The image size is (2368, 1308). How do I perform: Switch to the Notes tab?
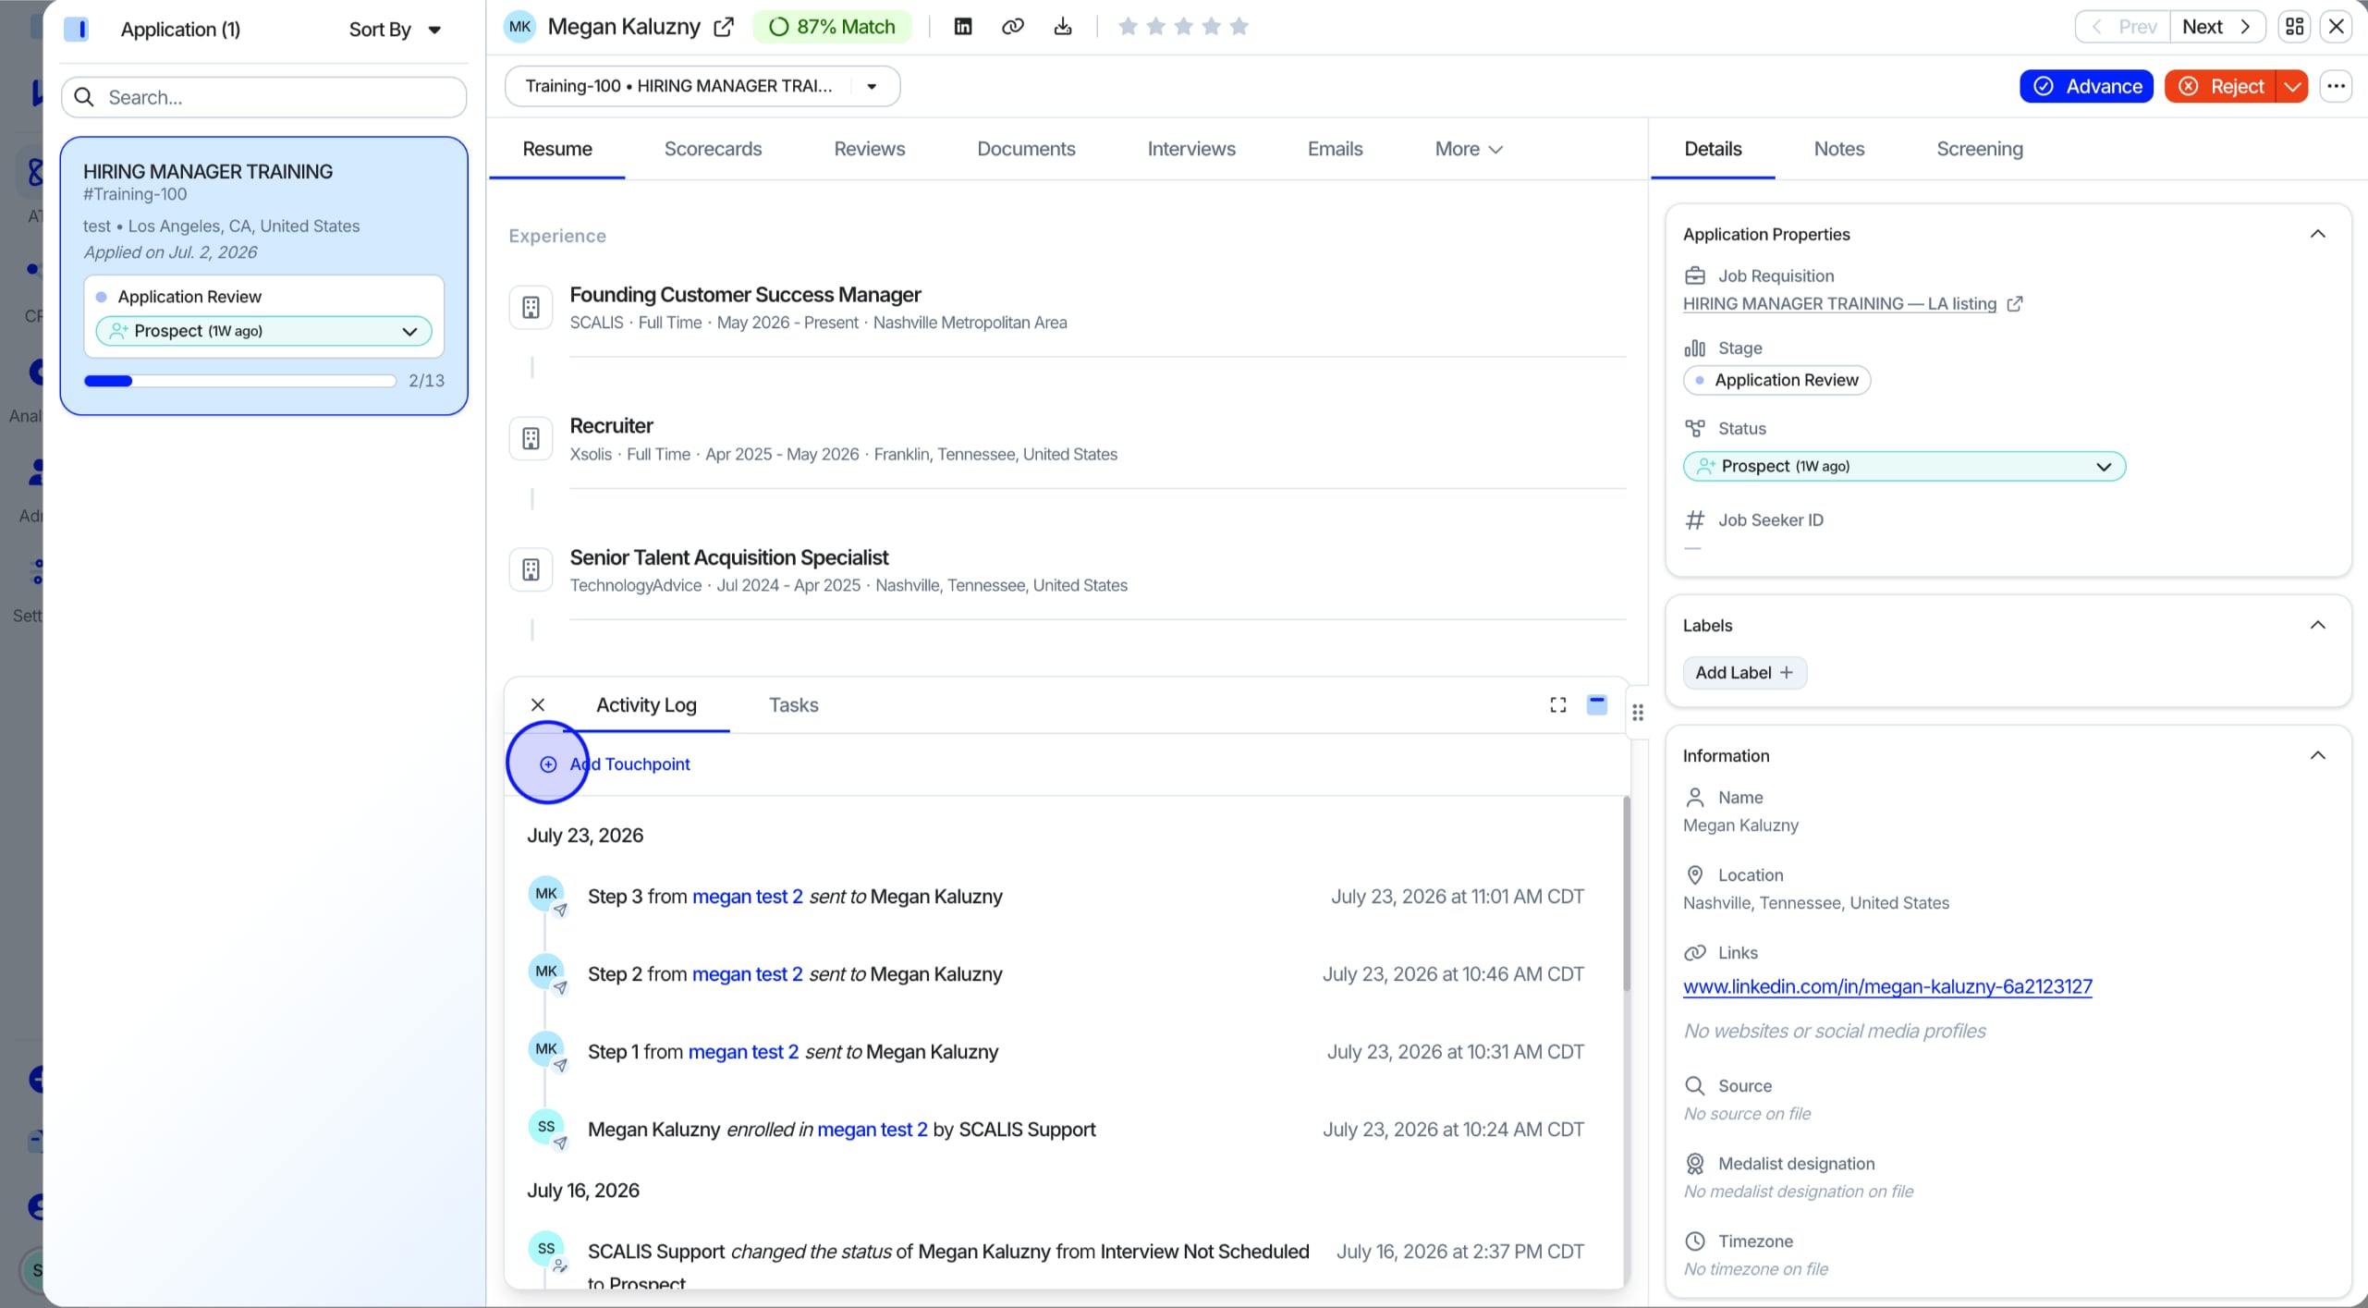pyautogui.click(x=1838, y=150)
